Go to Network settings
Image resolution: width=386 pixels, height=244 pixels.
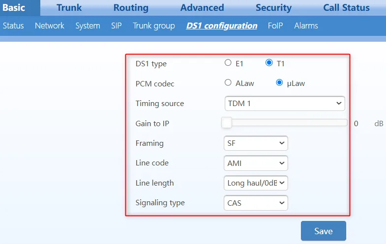(x=50, y=26)
